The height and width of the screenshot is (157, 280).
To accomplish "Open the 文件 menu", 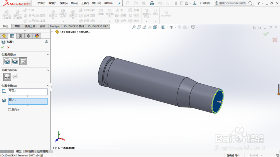I will [x=41, y=3].
